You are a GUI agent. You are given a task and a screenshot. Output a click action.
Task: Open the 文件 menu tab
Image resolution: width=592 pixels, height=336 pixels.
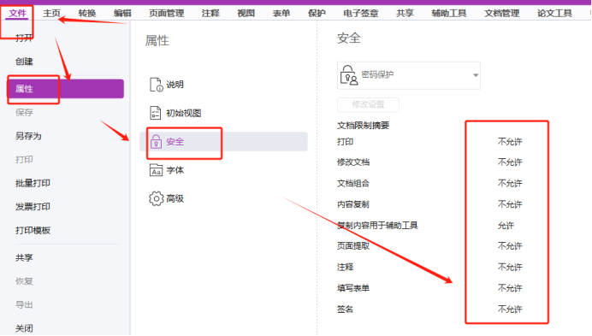point(17,14)
